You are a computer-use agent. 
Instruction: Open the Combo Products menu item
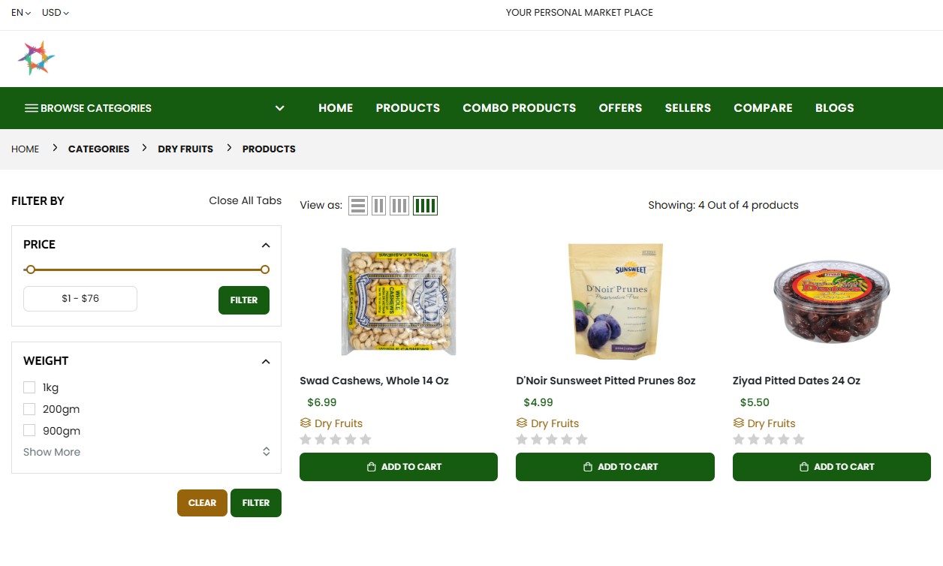pos(519,108)
